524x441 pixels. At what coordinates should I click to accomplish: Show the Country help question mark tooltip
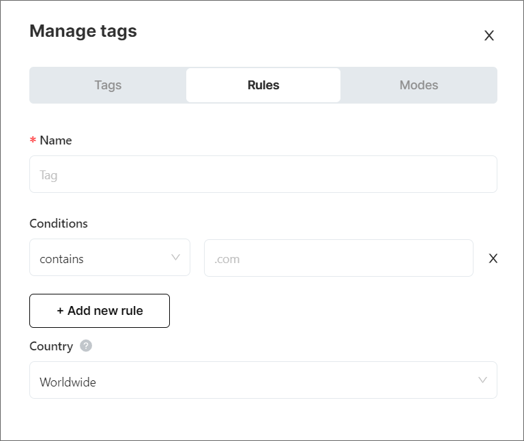tap(85, 346)
